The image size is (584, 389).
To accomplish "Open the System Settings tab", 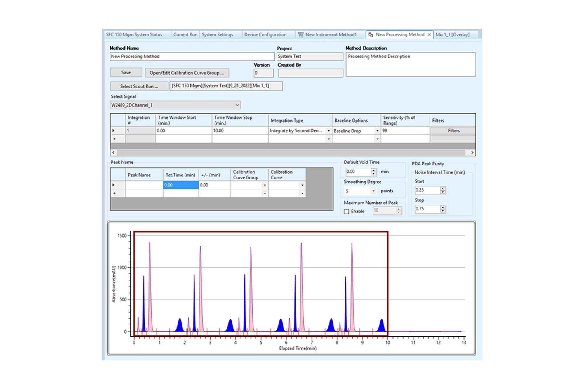I will tap(218, 35).
